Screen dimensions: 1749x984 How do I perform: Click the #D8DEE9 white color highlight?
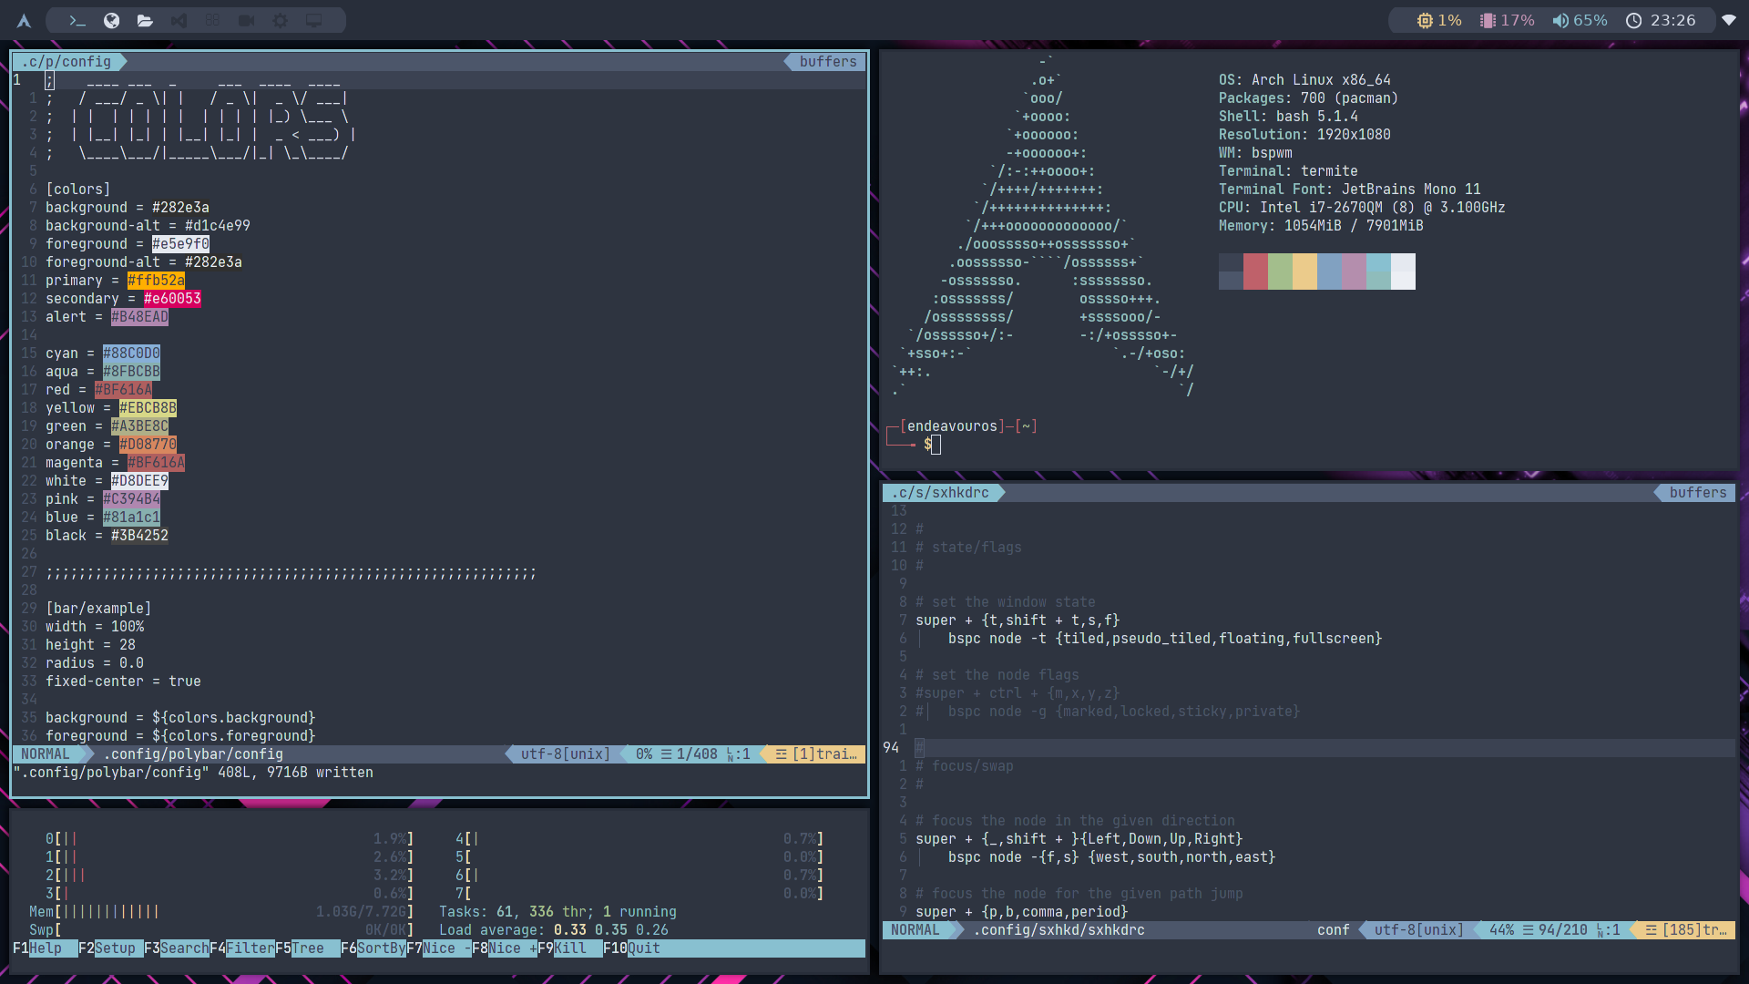pos(139,480)
